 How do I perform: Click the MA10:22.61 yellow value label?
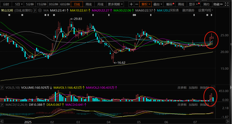(79, 11)
